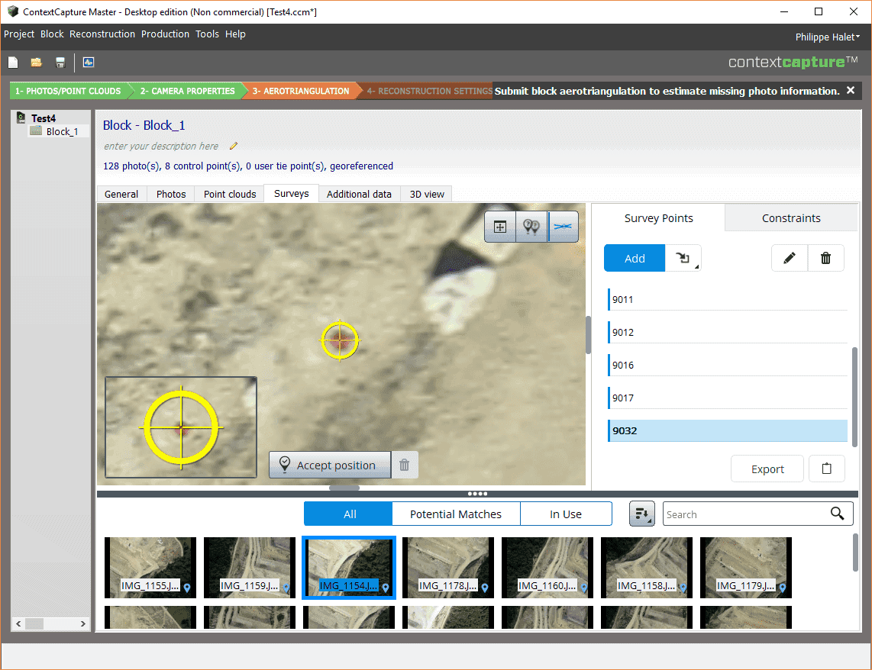Toggle the potential-position markers button in viewer
Viewport: 872px width, 670px height.
(x=531, y=227)
